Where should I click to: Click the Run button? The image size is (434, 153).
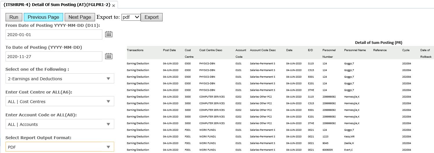point(14,17)
